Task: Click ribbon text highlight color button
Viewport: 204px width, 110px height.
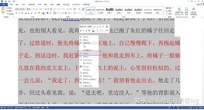Action: click(x=39, y=13)
